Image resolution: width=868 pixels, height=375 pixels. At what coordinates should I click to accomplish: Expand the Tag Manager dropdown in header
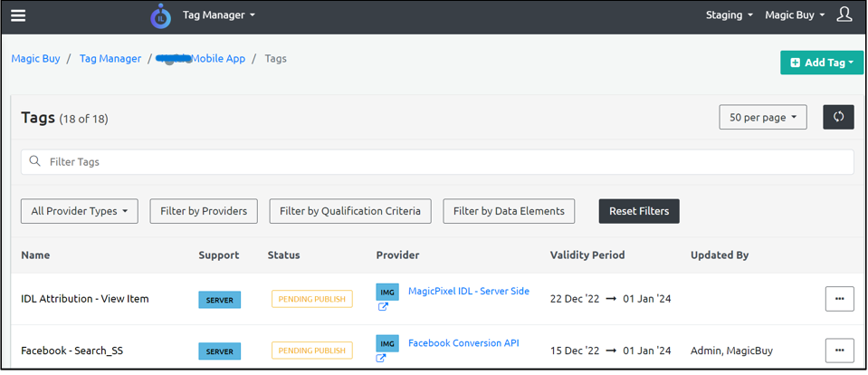tap(219, 15)
